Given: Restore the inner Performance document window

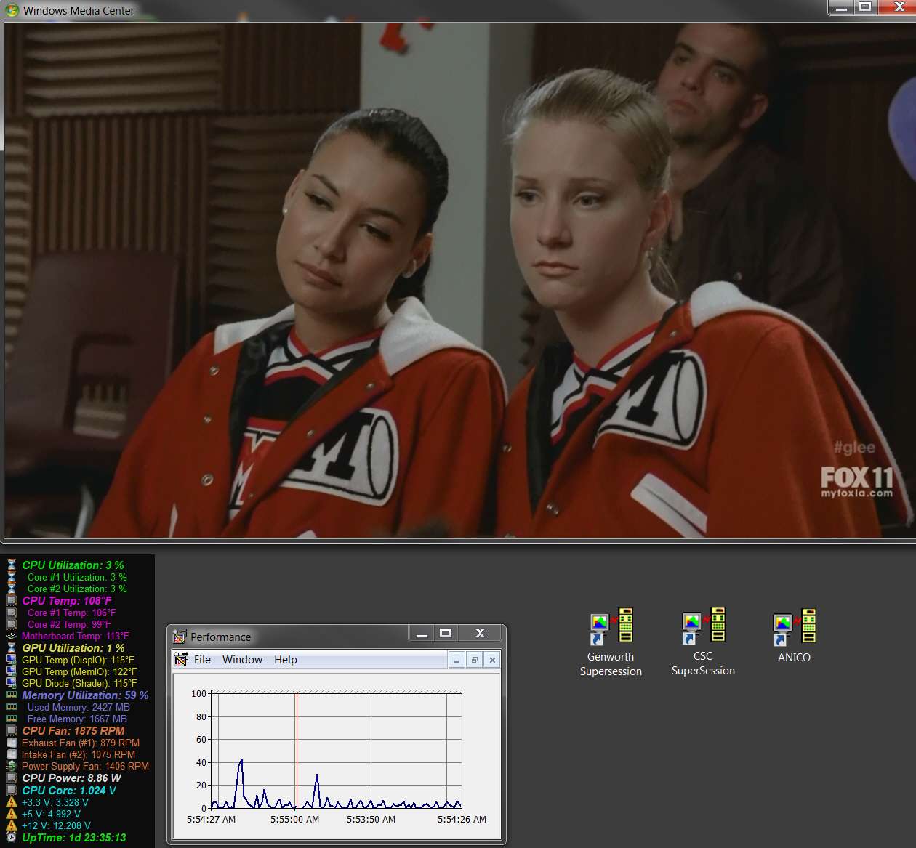Looking at the screenshot, I should click(x=474, y=660).
